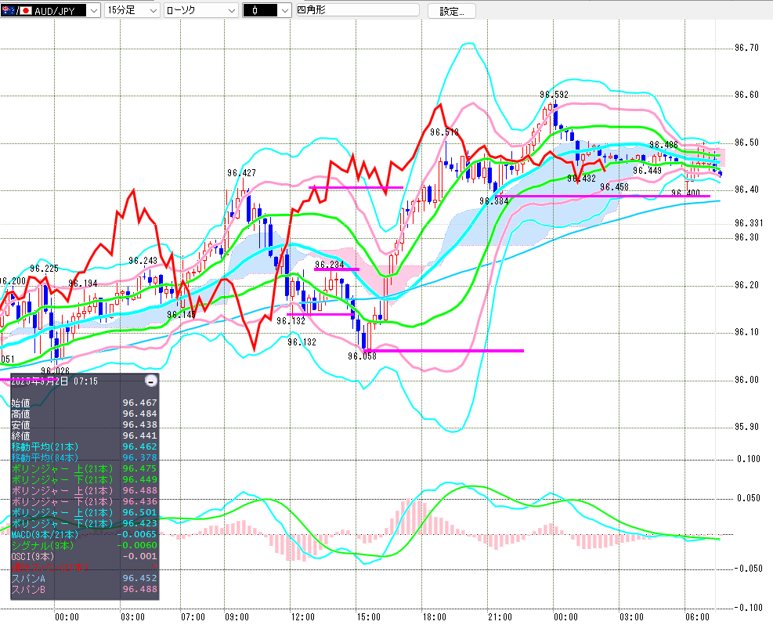This screenshot has height=625, width=773.
Task: Select the MACD(9本/21本) -0.0065 row
Action: tap(85, 534)
